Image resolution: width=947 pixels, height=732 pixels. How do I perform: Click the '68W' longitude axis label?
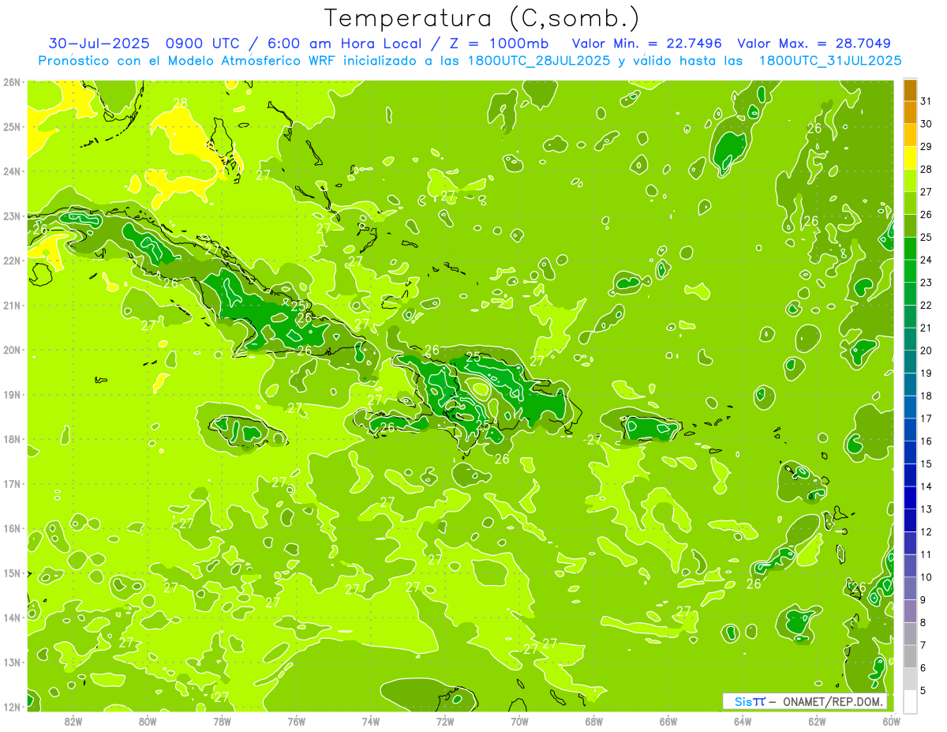[593, 721]
